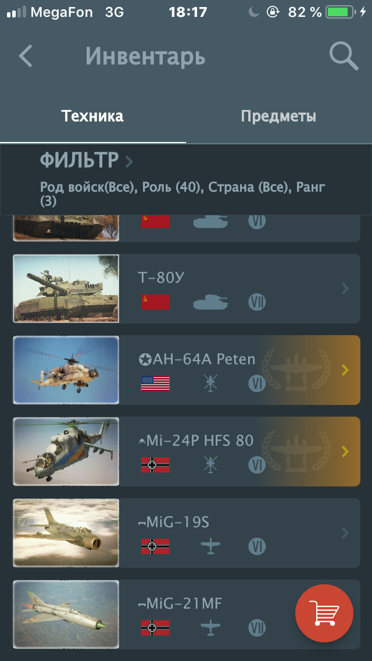This screenshot has width=372, height=661.
Task: Open MiG-19S details via right chevron
Action: pyautogui.click(x=345, y=533)
